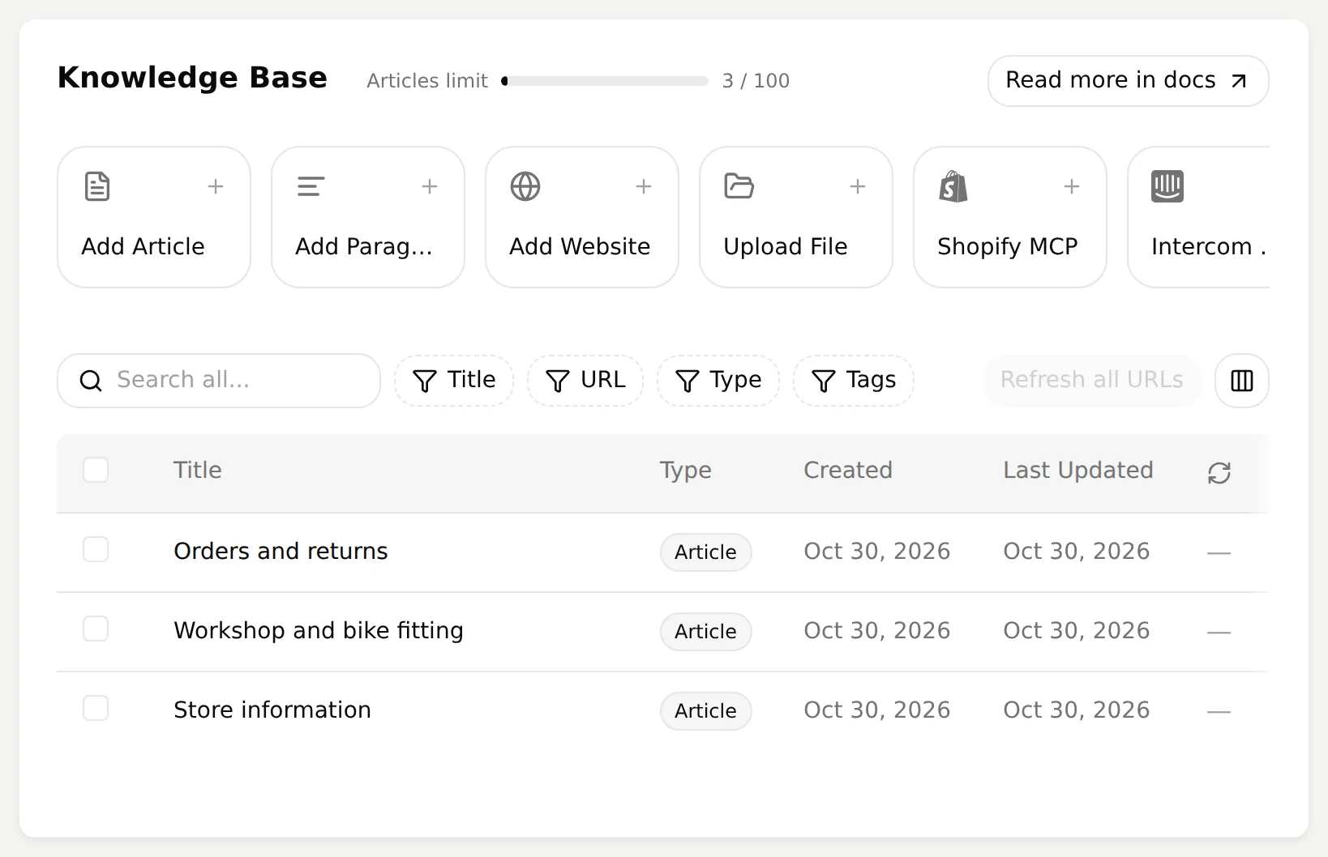The height and width of the screenshot is (857, 1328).
Task: Click the plus icon on Add Article card
Action: (x=216, y=186)
